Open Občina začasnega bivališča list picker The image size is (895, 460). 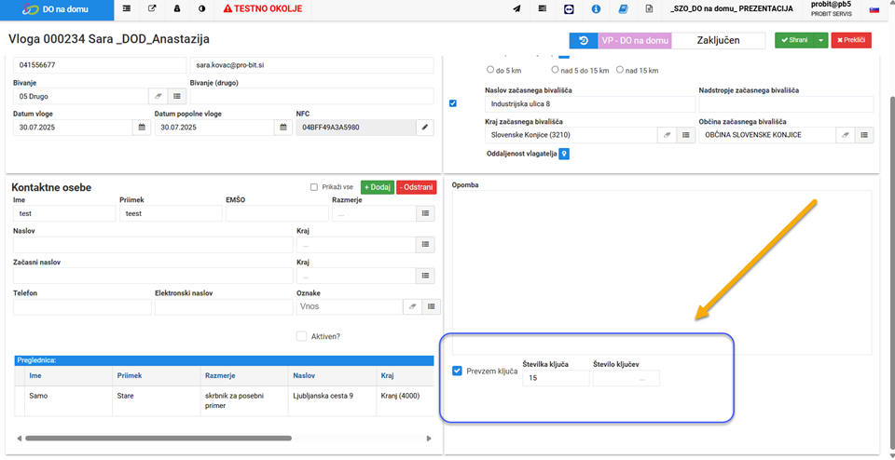click(x=864, y=135)
